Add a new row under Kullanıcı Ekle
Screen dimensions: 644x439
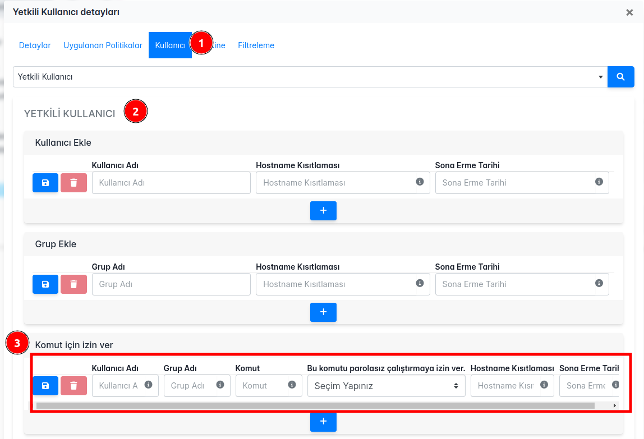click(x=323, y=211)
